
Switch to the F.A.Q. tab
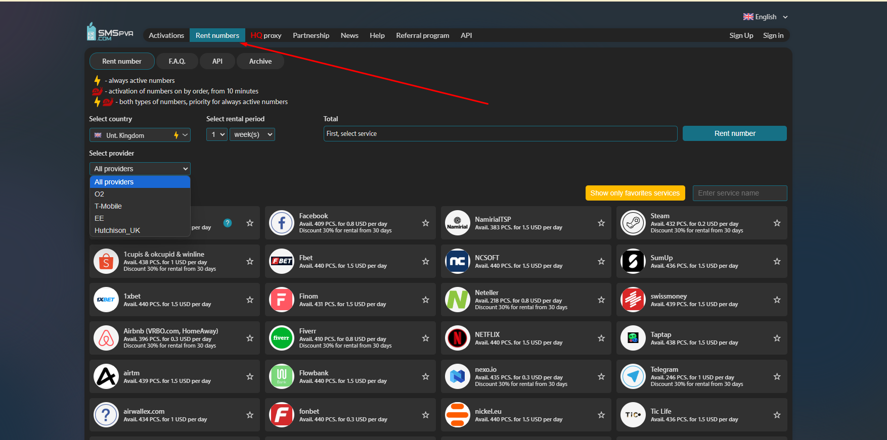pyautogui.click(x=177, y=61)
